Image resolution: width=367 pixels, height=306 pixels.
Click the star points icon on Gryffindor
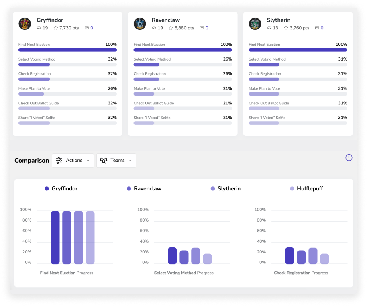coord(56,28)
